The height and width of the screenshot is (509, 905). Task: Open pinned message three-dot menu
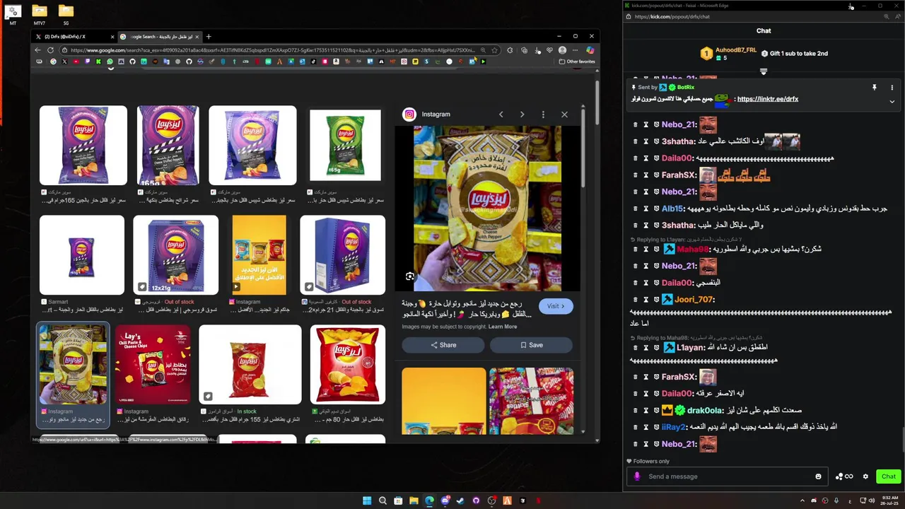click(x=892, y=88)
